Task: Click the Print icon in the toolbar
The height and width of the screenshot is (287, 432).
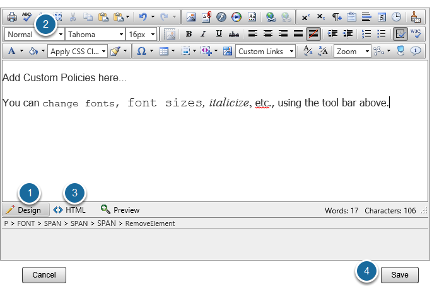Action: 12,17
